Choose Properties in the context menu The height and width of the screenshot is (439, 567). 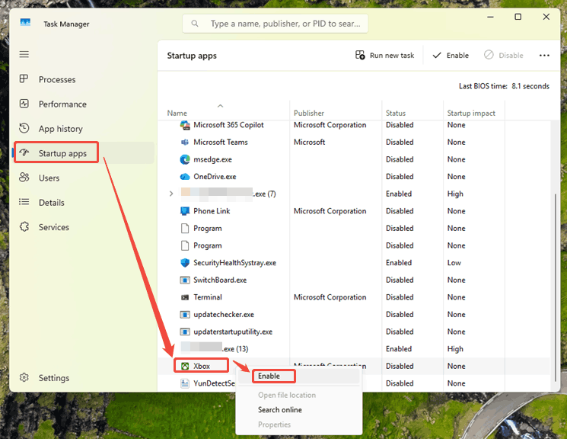pos(274,425)
